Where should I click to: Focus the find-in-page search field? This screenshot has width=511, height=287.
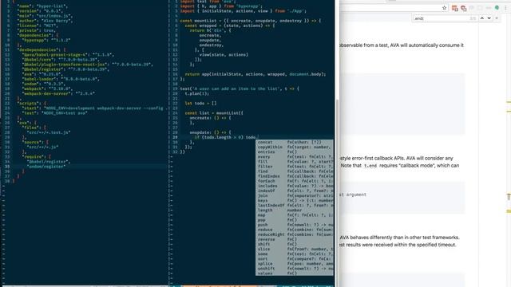pos(445,18)
